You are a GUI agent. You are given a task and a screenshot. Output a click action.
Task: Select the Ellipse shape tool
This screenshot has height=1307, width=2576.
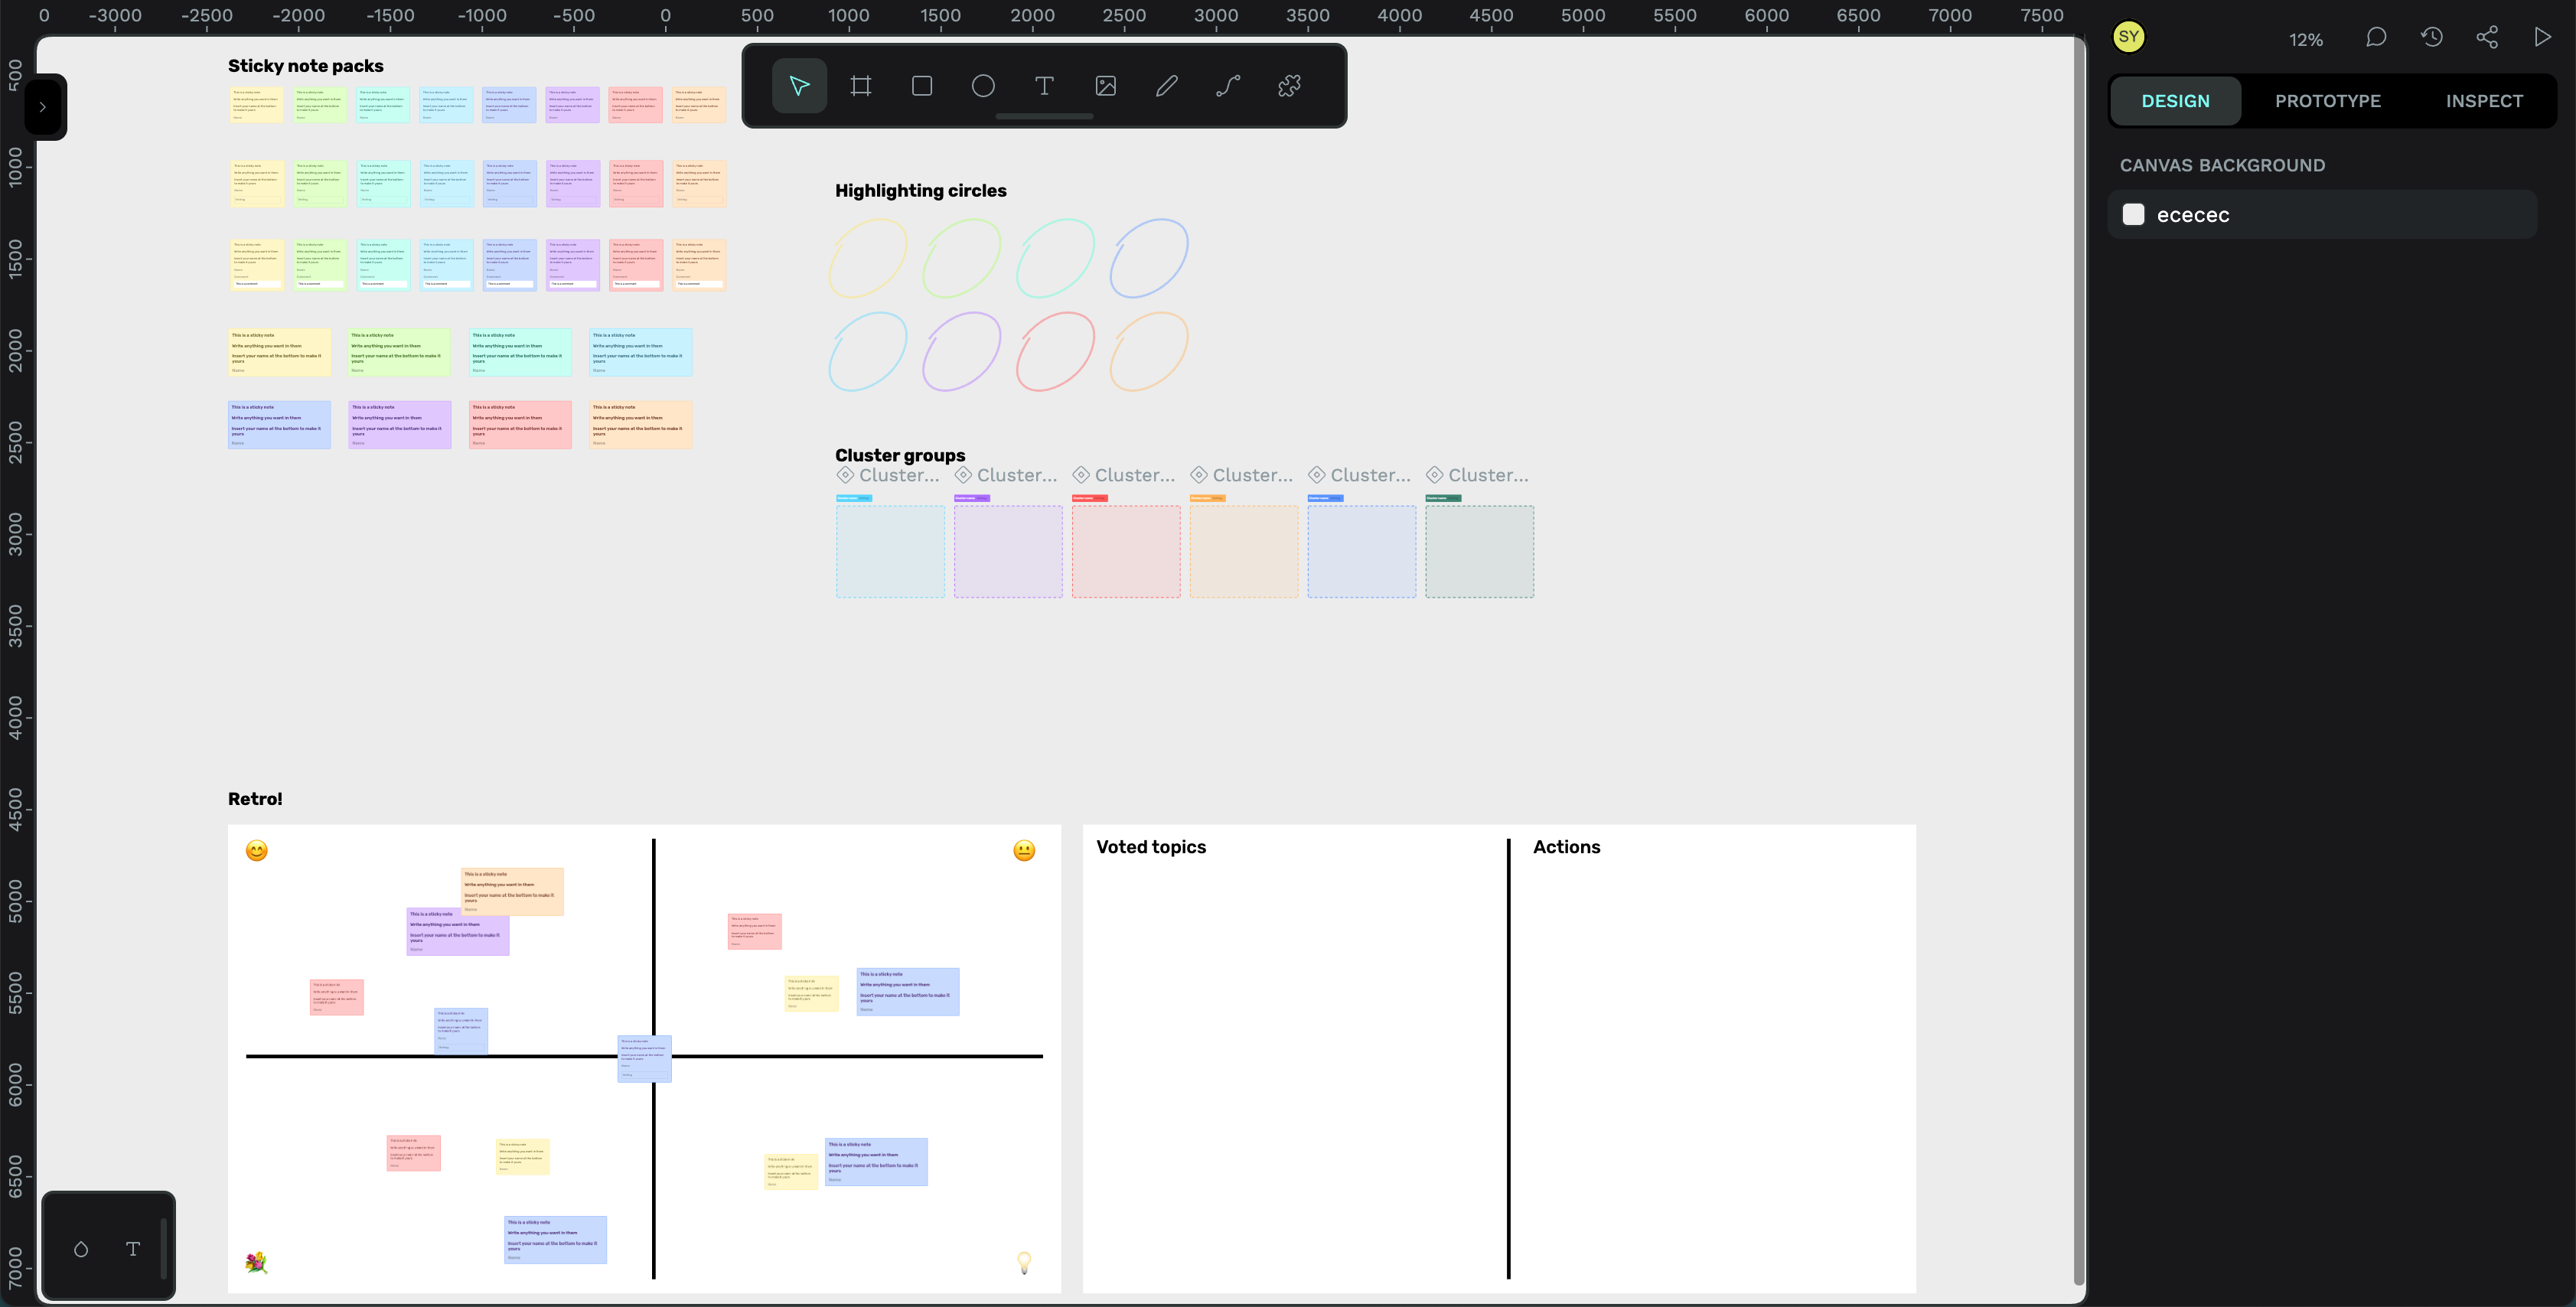(x=983, y=86)
